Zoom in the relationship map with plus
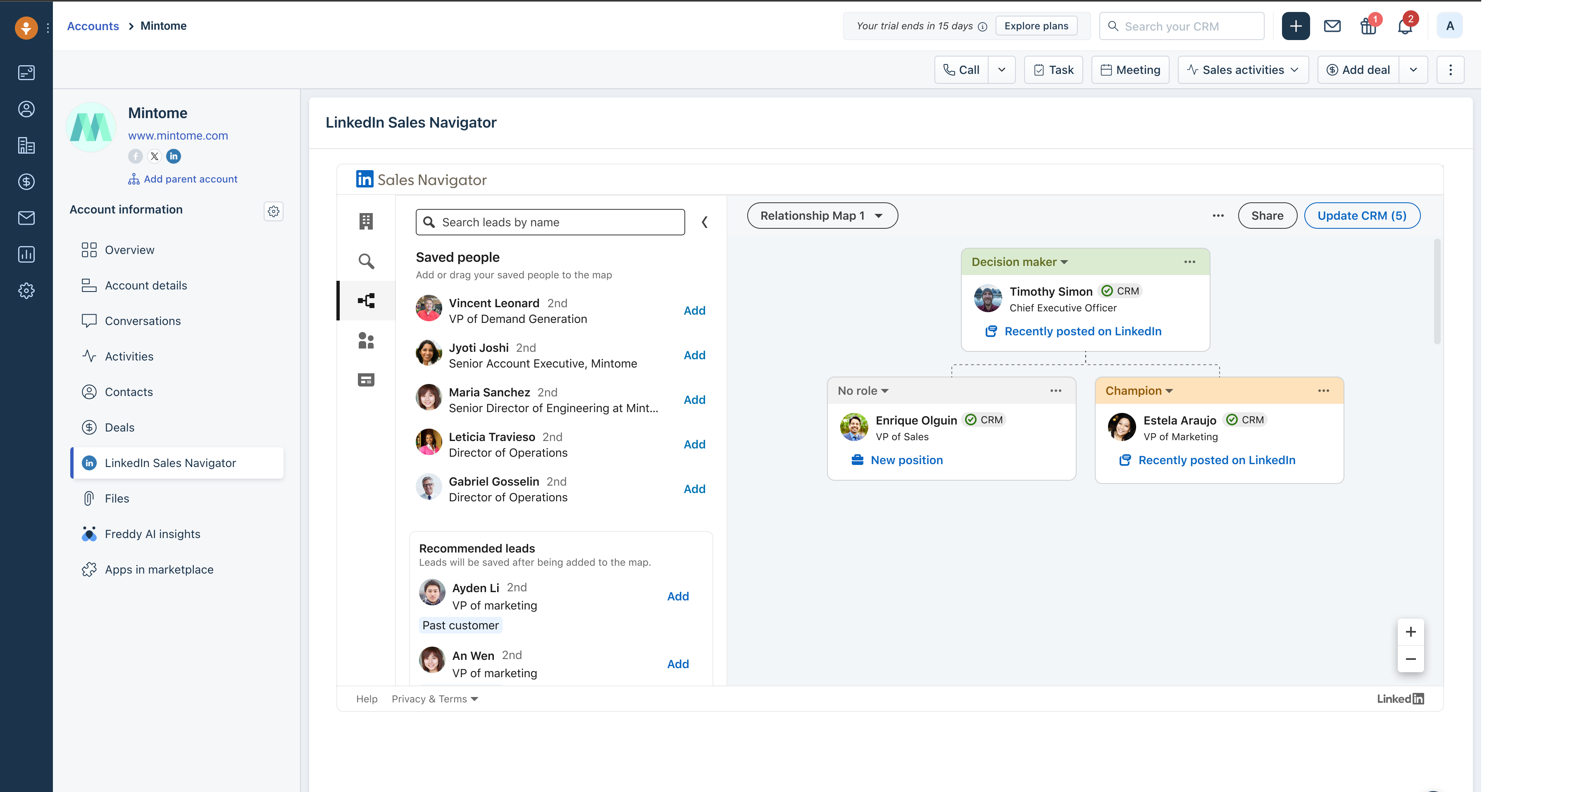 click(1410, 632)
